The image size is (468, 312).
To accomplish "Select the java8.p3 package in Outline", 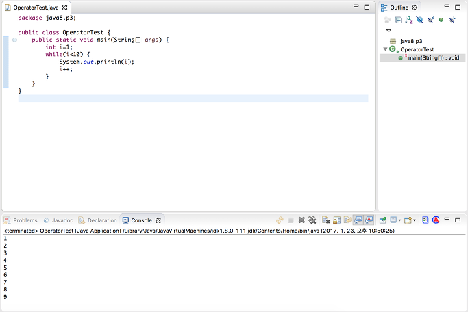I will pos(411,41).
